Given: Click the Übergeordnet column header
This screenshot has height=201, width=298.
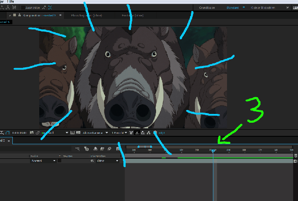Looking at the screenshot, I should [x=98, y=156].
